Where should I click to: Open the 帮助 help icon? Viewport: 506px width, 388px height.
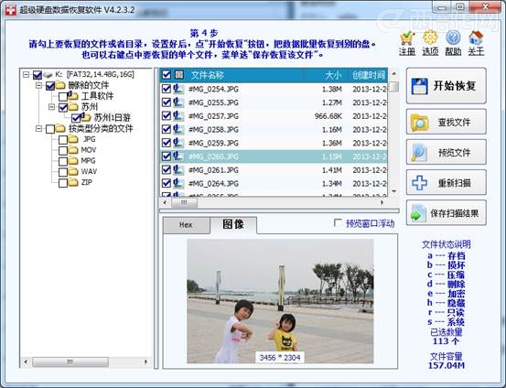(453, 38)
